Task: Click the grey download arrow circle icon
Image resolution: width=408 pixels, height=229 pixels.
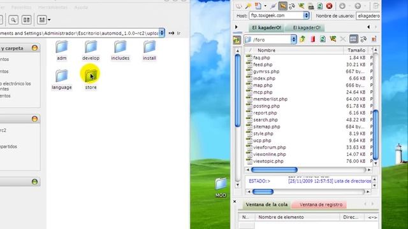Action: [x=342, y=6]
